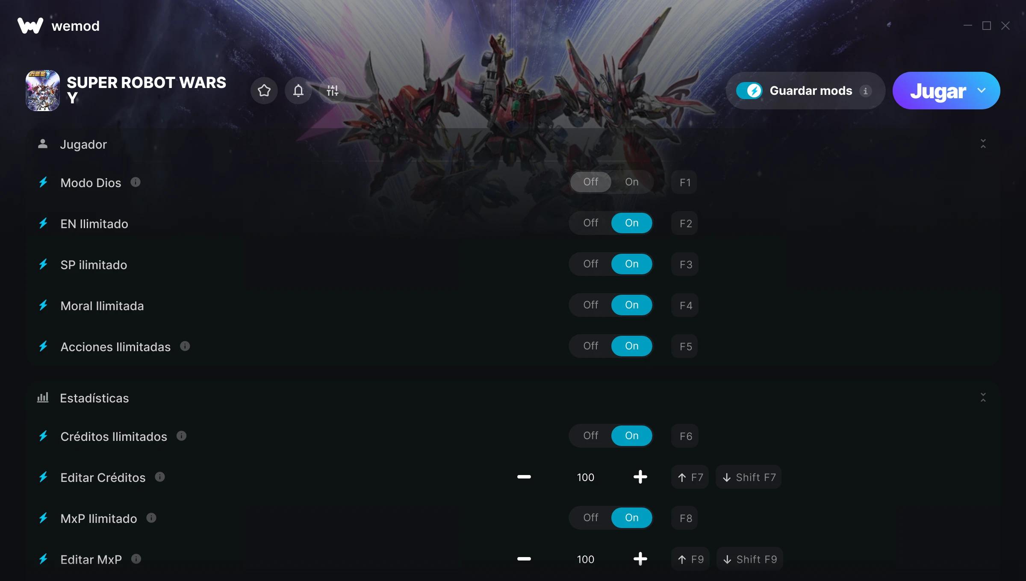Open the Jugar dropdown arrow

982,91
